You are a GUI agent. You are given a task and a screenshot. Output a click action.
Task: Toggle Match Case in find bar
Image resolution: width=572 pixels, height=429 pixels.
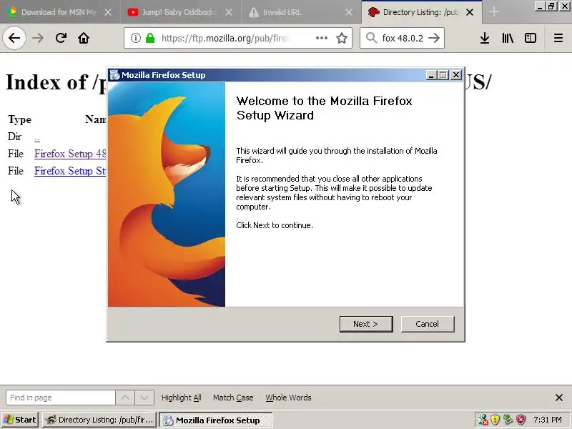[x=233, y=398]
